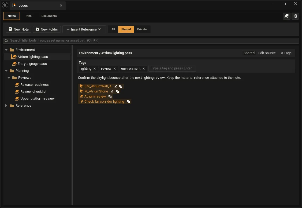This screenshot has height=208, width=302.
Task: Click the lighting tag chip label
Action: (x=86, y=69)
